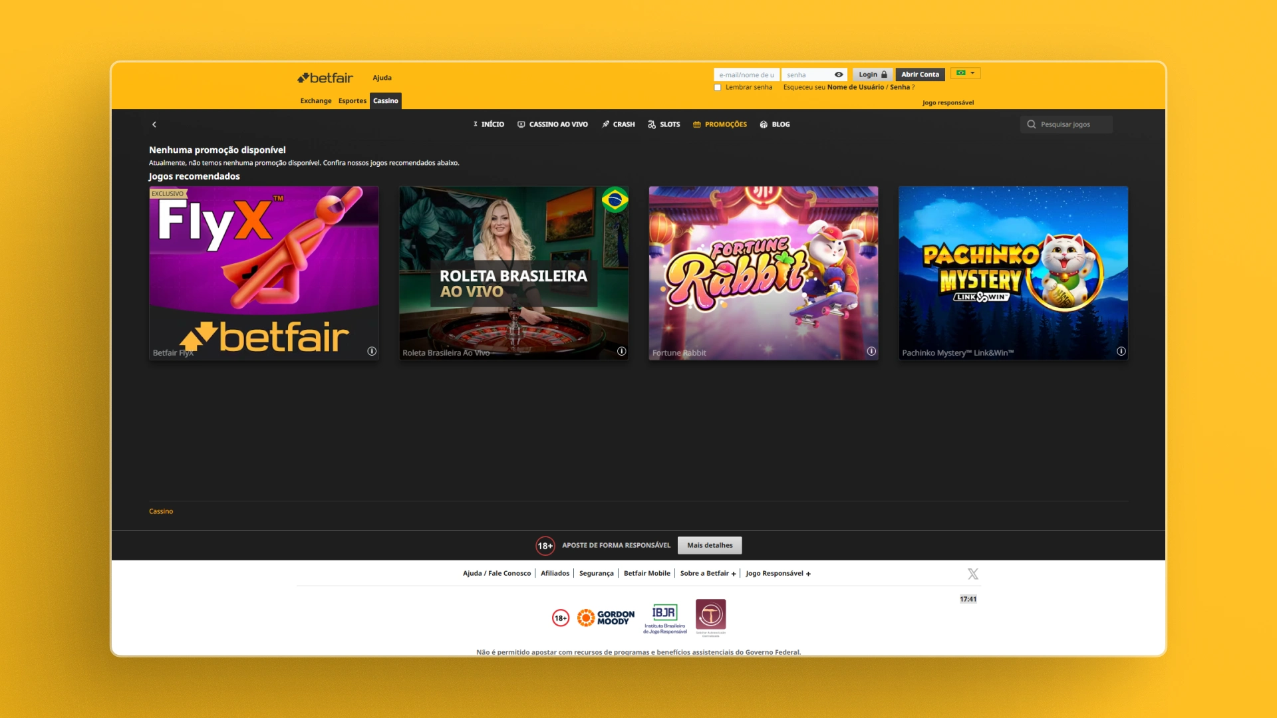Screen dimensions: 1277x718
Task: Open the FlyX game thumbnail
Action: coord(264,273)
